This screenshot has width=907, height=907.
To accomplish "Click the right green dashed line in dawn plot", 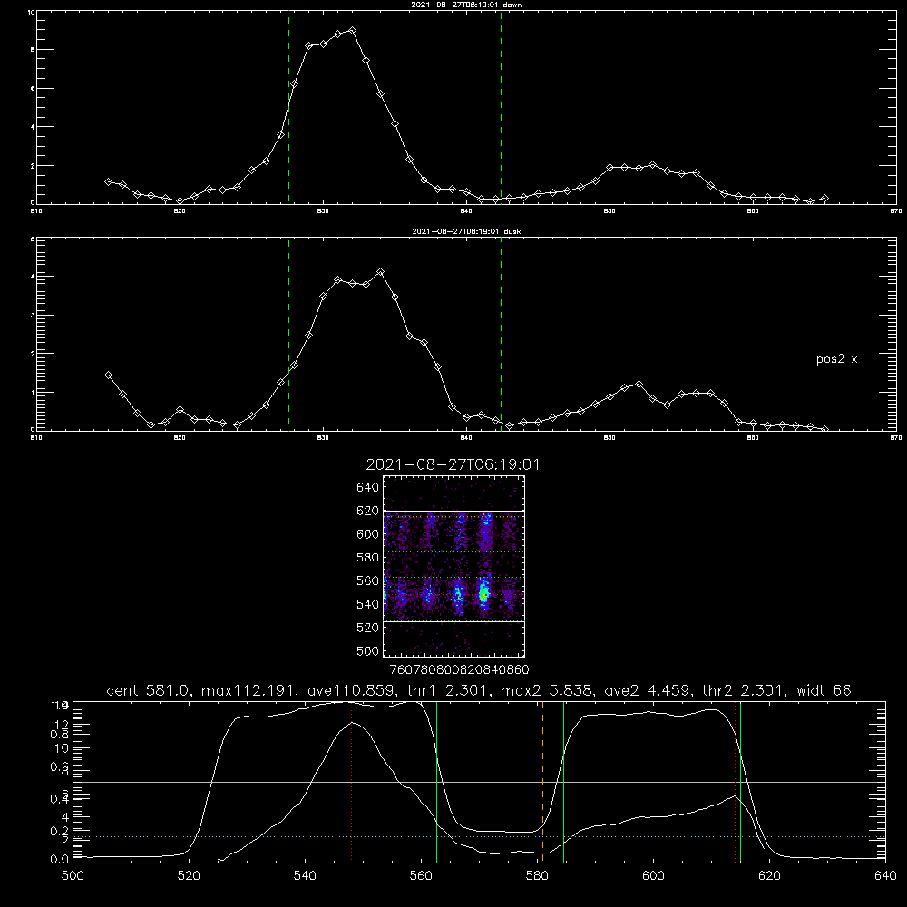I will 501,107.
